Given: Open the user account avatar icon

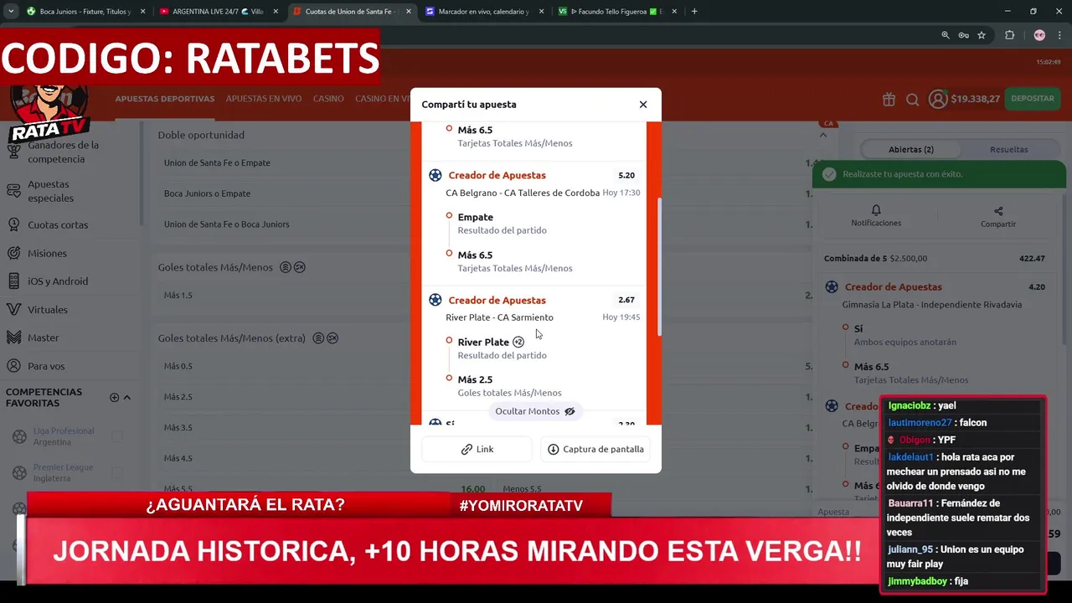Looking at the screenshot, I should 938,99.
